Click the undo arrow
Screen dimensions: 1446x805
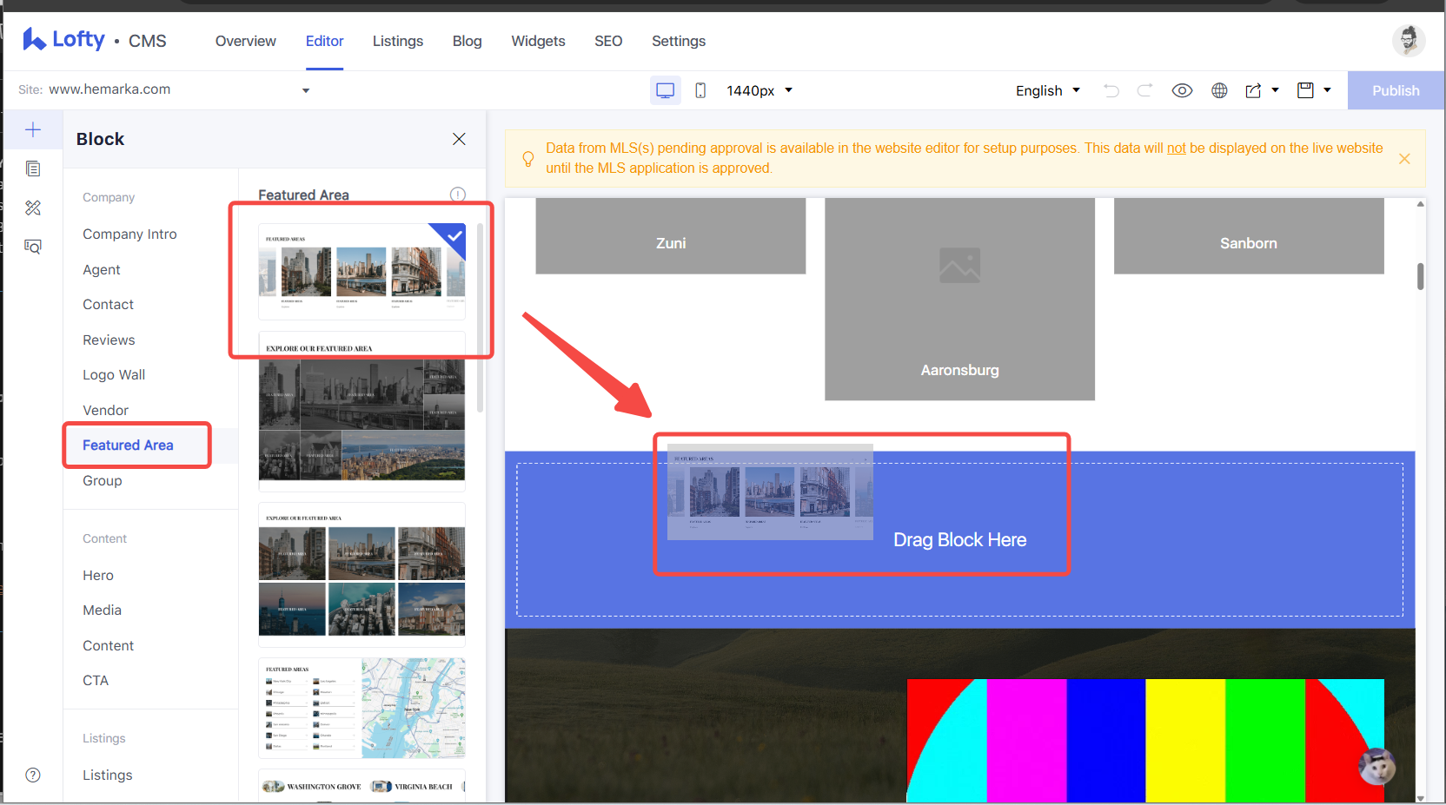click(1111, 90)
